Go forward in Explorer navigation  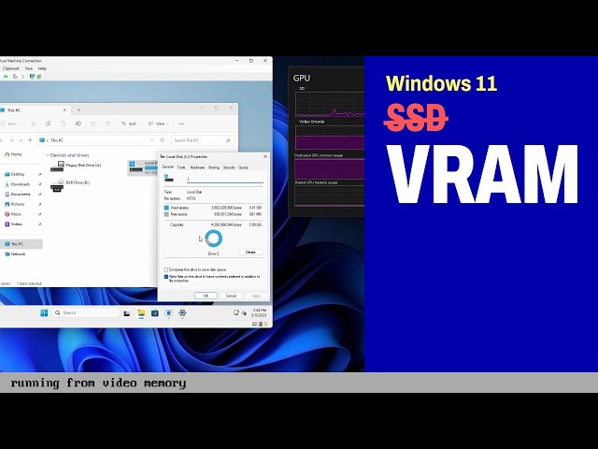coord(11,140)
